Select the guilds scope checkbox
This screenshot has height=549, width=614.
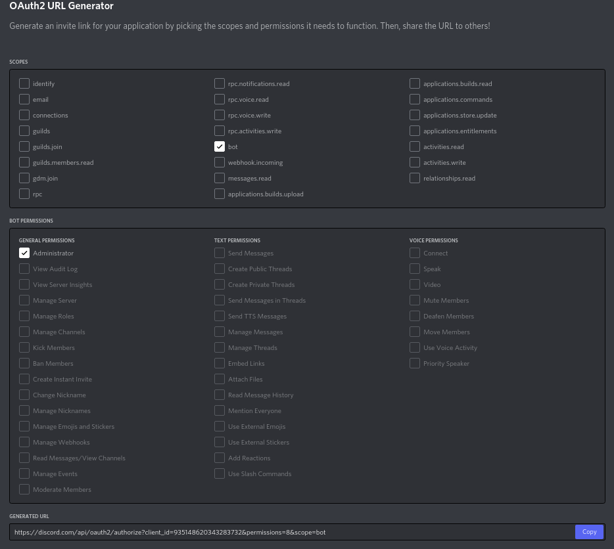pos(24,131)
